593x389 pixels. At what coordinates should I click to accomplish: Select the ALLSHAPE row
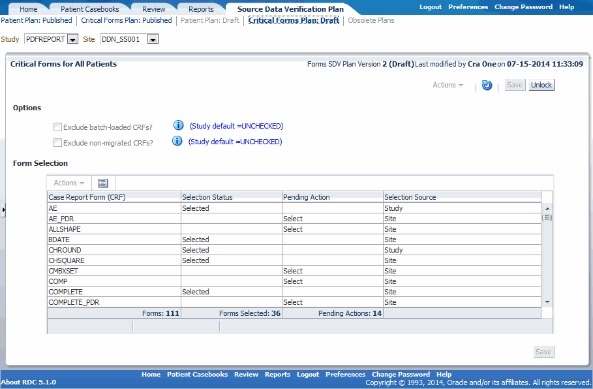pos(294,229)
